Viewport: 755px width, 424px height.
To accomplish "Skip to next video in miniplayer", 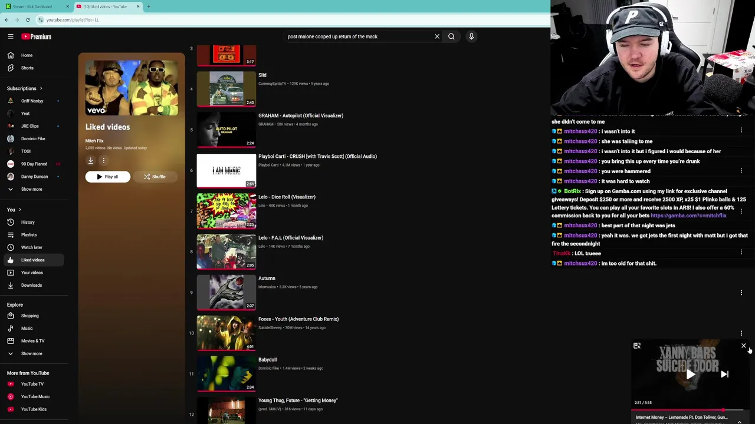I will 724,374.
